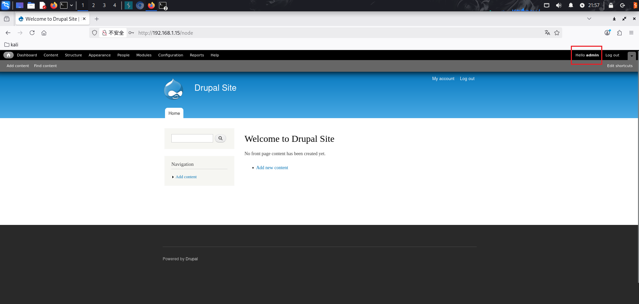Viewport: 639px width, 304px height.
Task: Click the search magnifier button
Action: click(220, 138)
